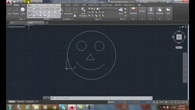Image resolution: width=195 pixels, height=110 pixels.
Task: Click the command line customize wrench icon
Action: click(49, 98)
